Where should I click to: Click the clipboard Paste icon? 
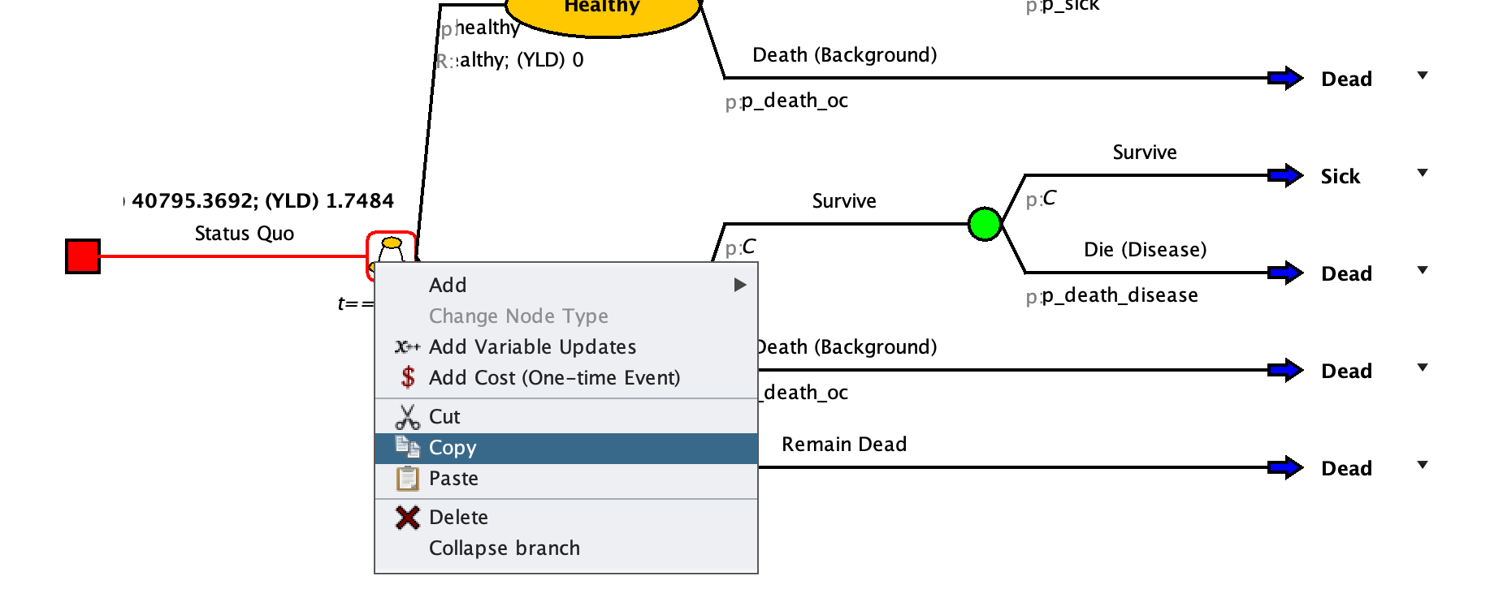click(407, 479)
